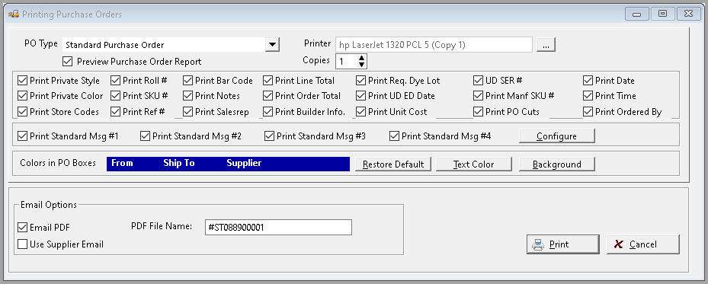Toggle Print UD ED Date checkbox

point(360,96)
